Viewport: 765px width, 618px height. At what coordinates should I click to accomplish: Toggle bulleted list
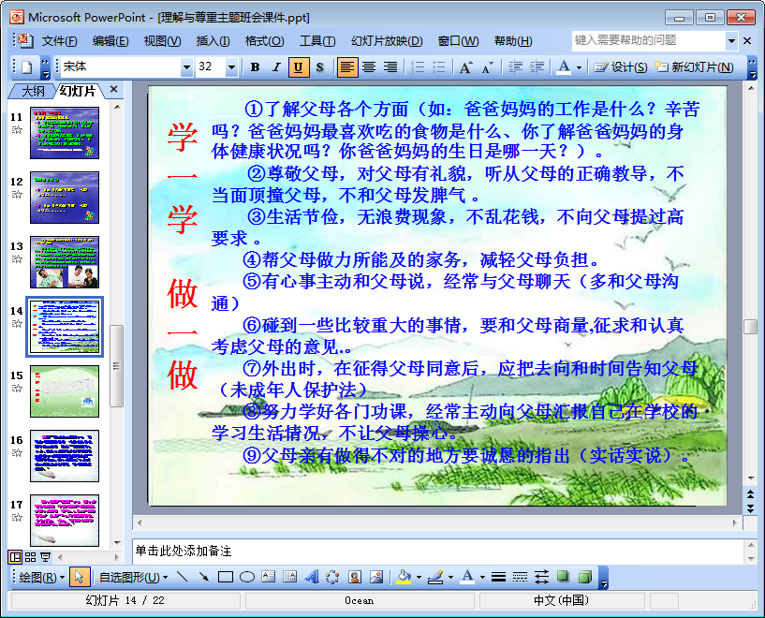click(439, 67)
